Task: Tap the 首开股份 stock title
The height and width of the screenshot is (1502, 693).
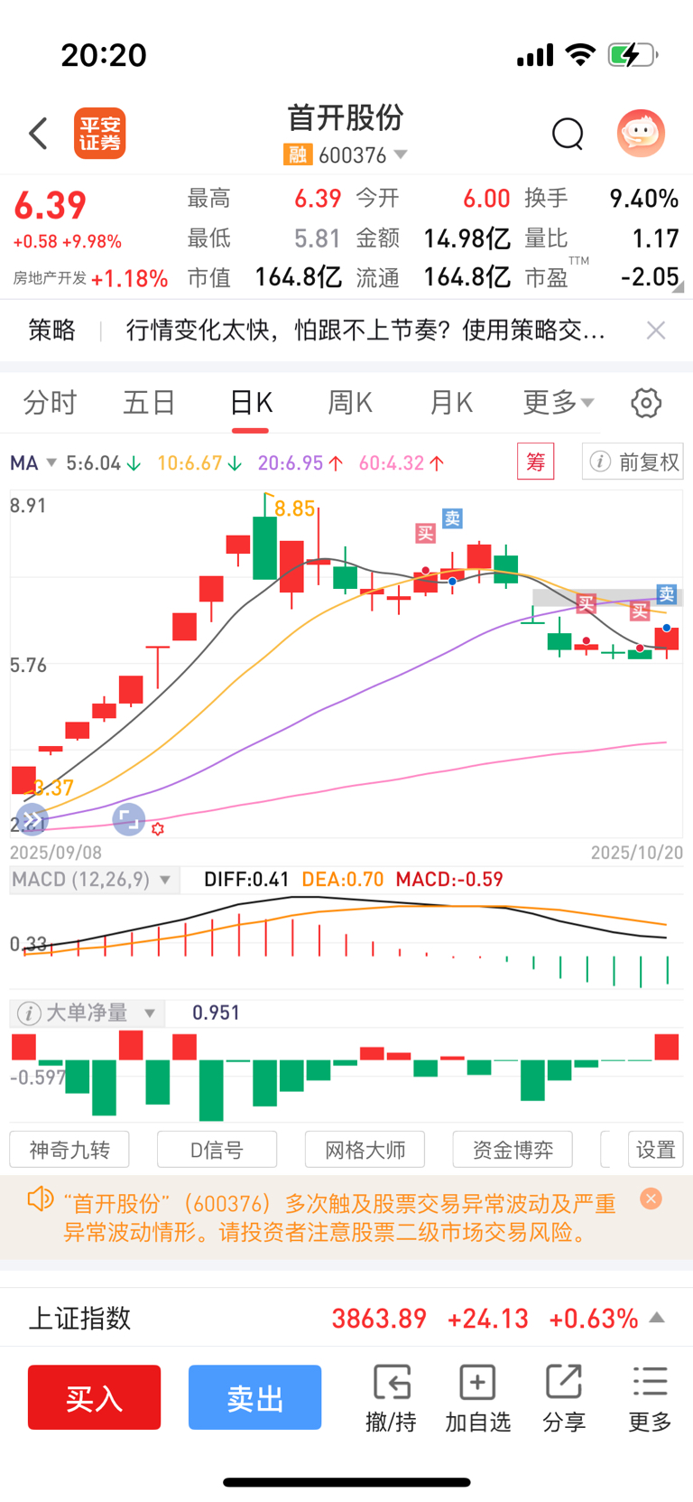Action: (x=346, y=117)
